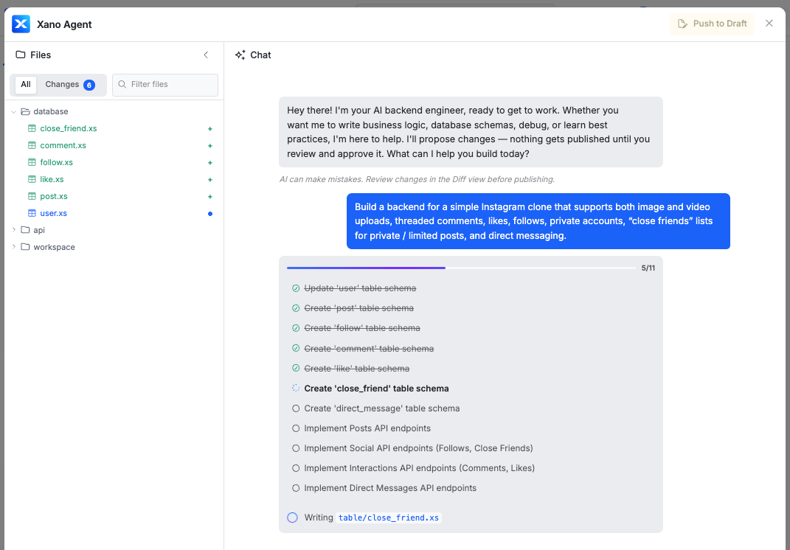790x550 pixels.
Task: Click the 5/11 task progress bar
Action: tap(461, 268)
